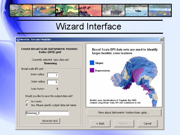The width and height of the screenshot is (180, 135).
Task: Cancel the wizard
Action: point(147,123)
